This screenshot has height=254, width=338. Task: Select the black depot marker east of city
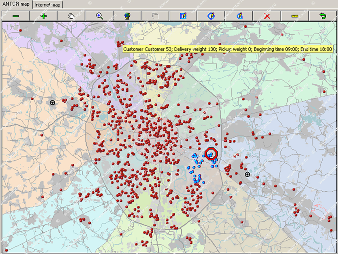point(247,174)
